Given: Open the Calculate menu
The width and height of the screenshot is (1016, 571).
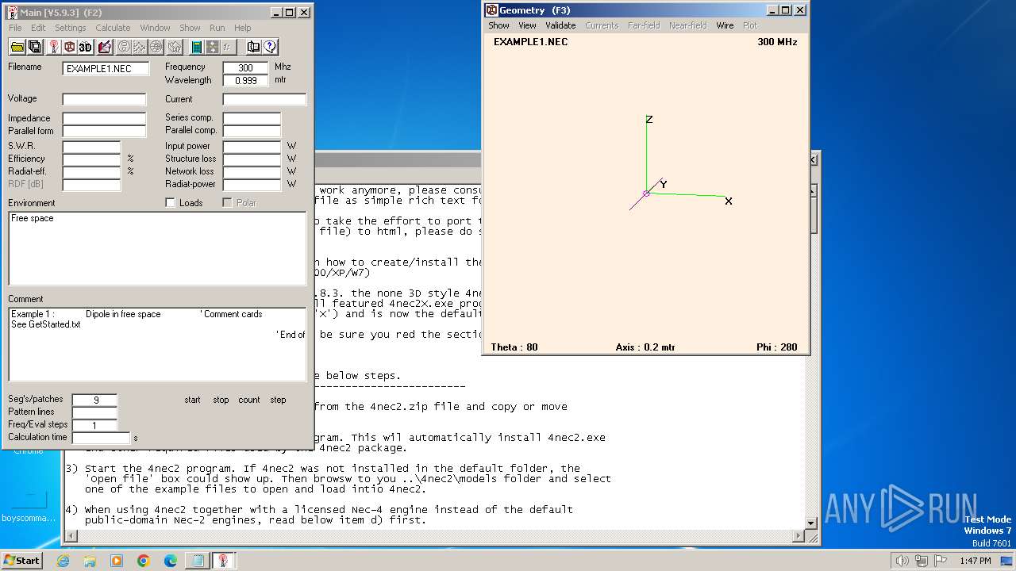Looking at the screenshot, I should coord(113,28).
